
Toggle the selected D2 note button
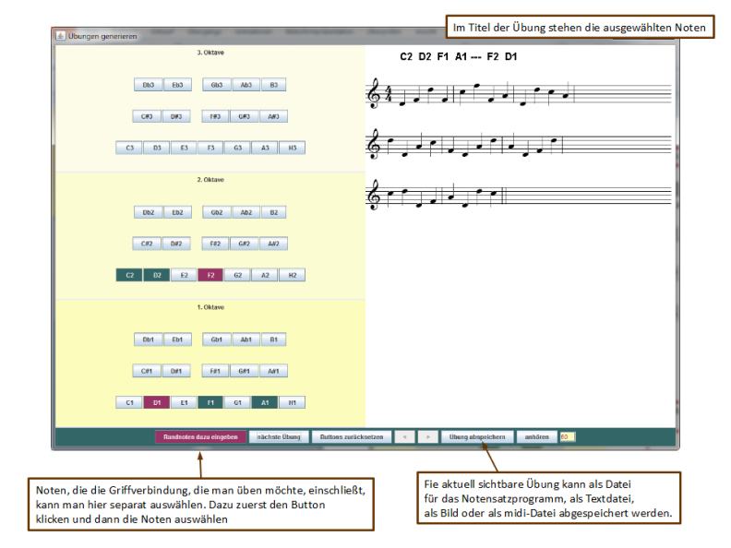157,275
